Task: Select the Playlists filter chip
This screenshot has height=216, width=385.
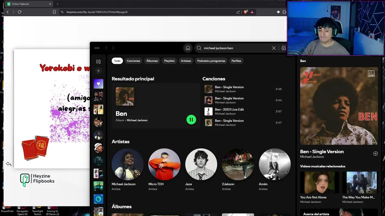Action: (169, 61)
